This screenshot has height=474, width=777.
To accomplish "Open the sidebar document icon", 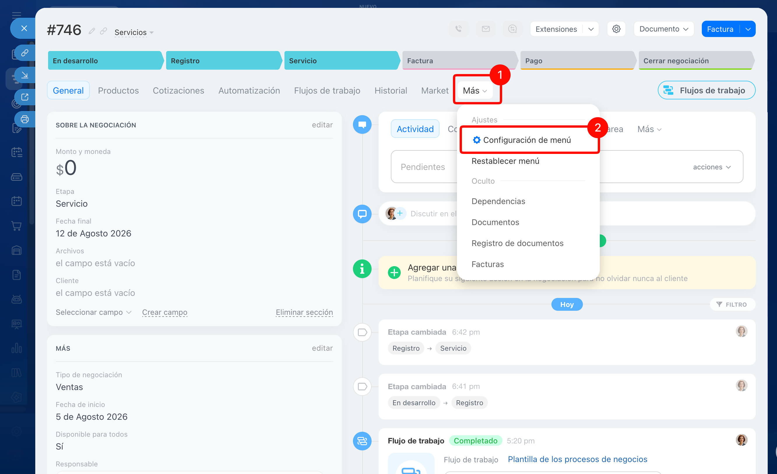I will point(16,275).
